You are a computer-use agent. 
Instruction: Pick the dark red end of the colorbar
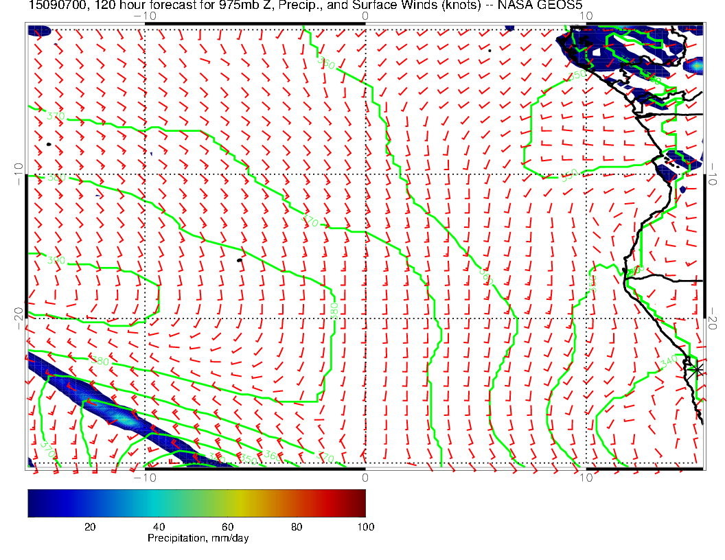(x=361, y=502)
